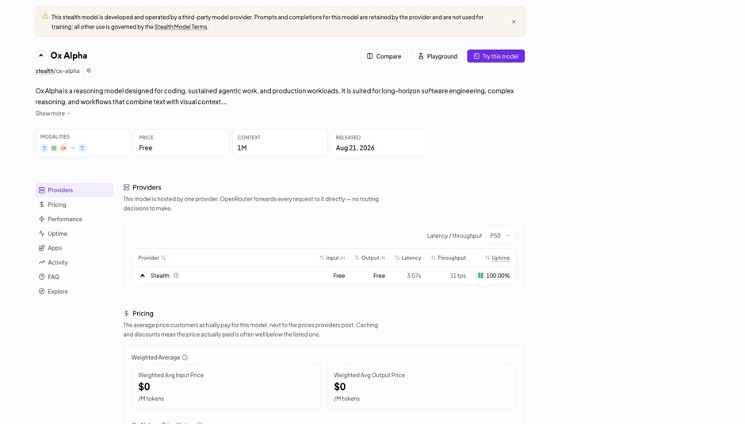Click the Performance sidebar lightning icon
Viewport: 745px width, 424px height.
coord(42,219)
